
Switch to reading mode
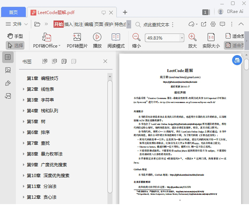[116, 41]
